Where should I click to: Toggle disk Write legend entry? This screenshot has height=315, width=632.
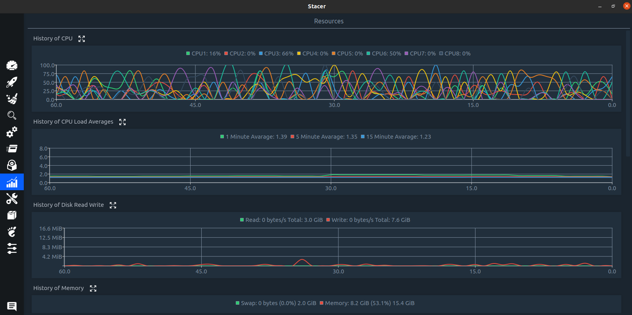368,220
